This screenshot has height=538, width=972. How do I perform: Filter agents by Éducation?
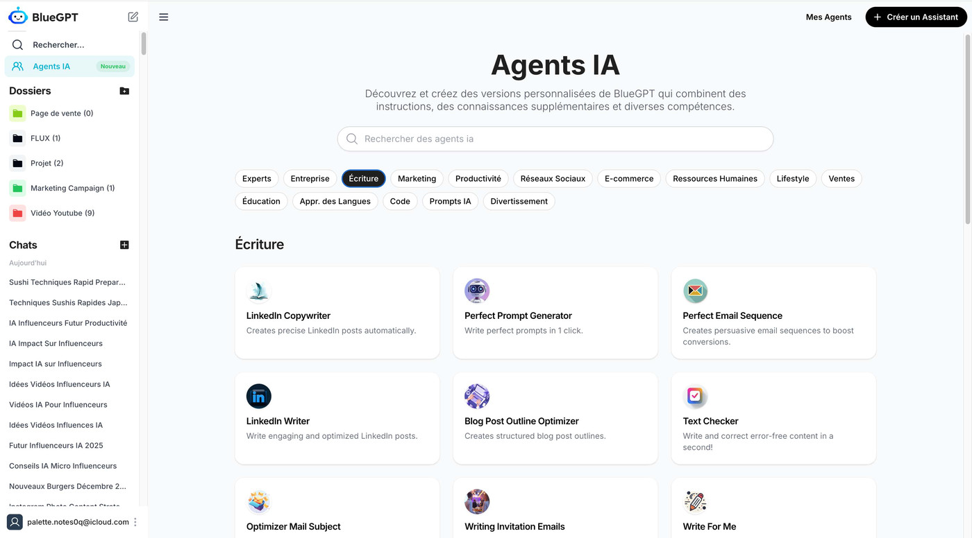(x=261, y=201)
